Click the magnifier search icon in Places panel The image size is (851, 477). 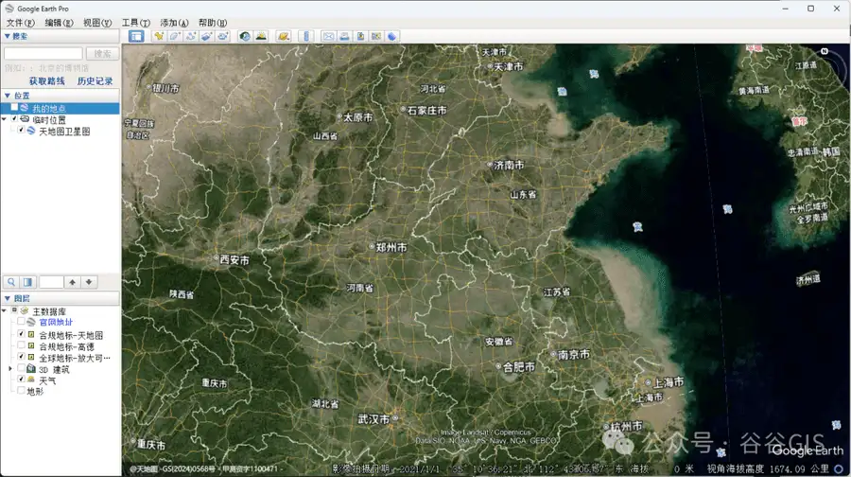(x=11, y=282)
